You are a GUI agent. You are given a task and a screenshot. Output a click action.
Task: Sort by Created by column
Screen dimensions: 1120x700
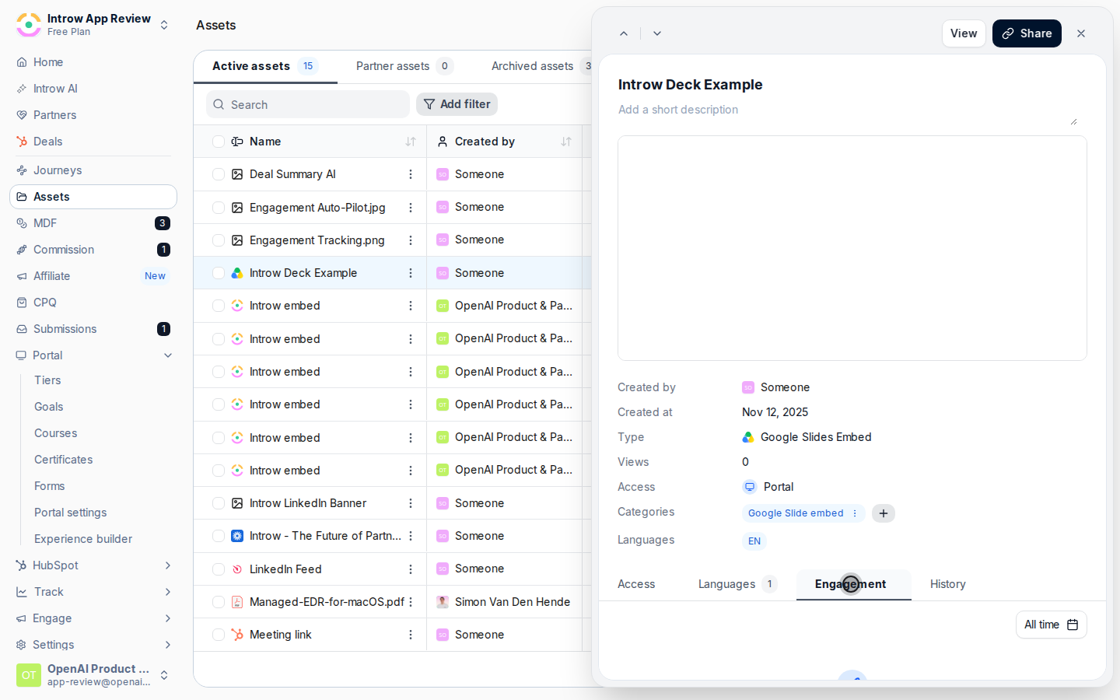tap(566, 142)
